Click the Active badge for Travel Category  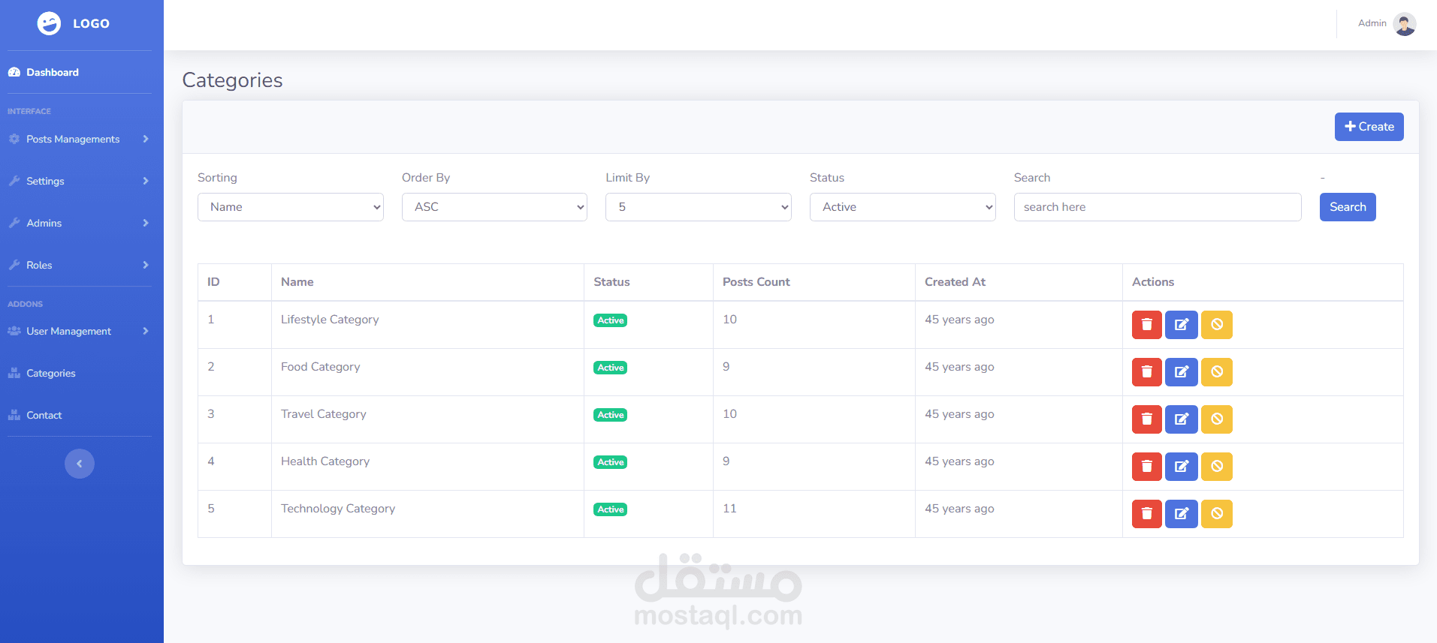click(x=611, y=415)
